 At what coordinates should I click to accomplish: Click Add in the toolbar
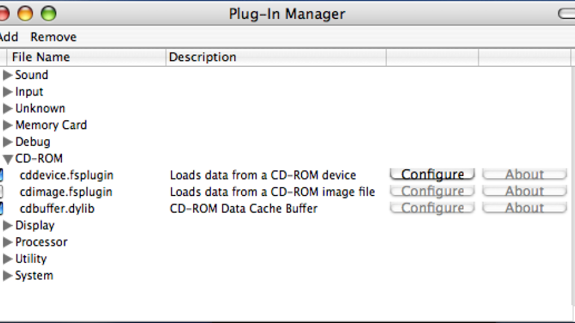pyautogui.click(x=9, y=37)
